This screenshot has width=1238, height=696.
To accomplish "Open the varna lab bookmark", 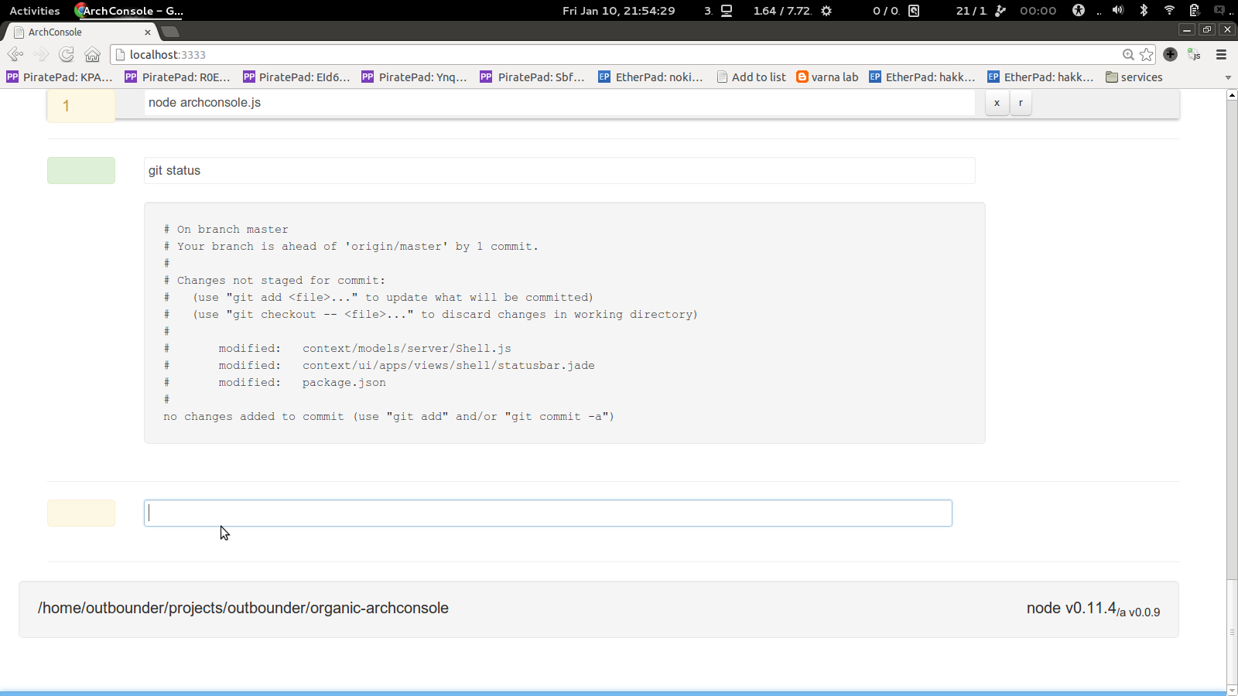I will [827, 77].
